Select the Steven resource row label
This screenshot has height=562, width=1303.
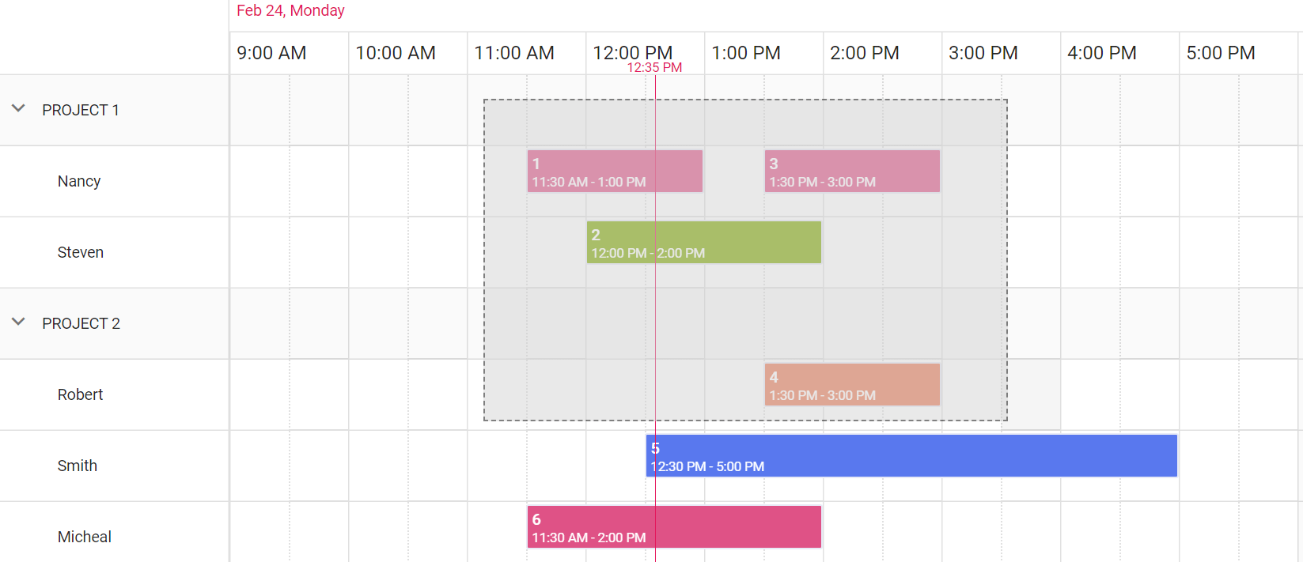point(80,252)
